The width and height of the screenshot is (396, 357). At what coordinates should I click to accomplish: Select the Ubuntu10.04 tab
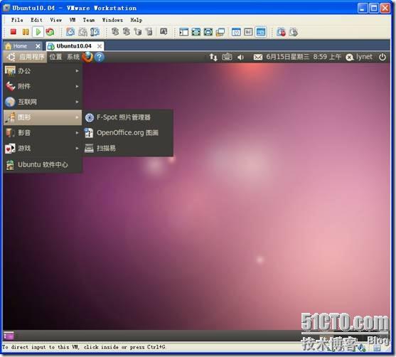click(x=74, y=46)
